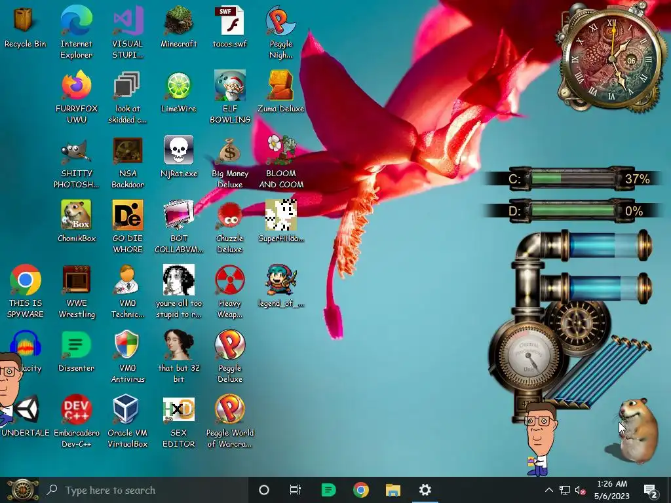Launch the Peggle Deluxe shortcut
The height and width of the screenshot is (503, 671).
tap(230, 345)
